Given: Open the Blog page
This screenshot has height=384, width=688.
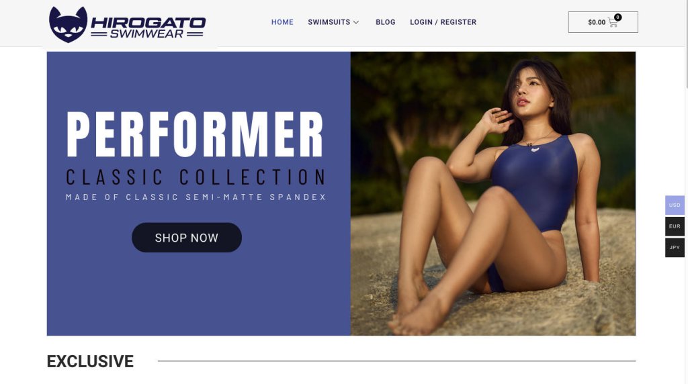Looking at the screenshot, I should pyautogui.click(x=385, y=22).
